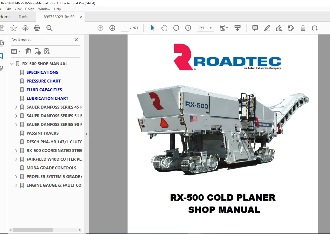Image resolution: width=330 pixels, height=234 pixels.
Task: Close the 895736023-Rx-50 document tab
Action: pos(81,17)
